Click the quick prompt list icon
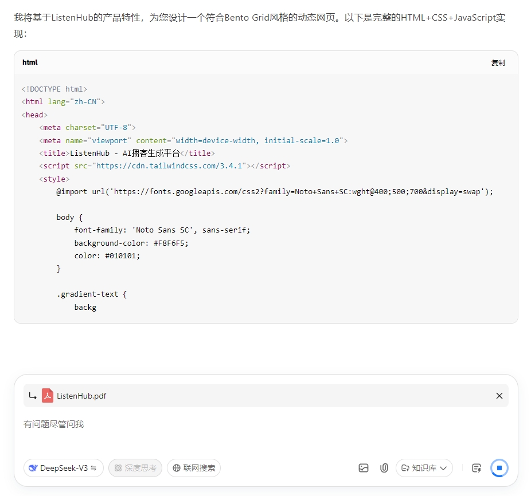This screenshot has height=496, width=531. click(477, 468)
